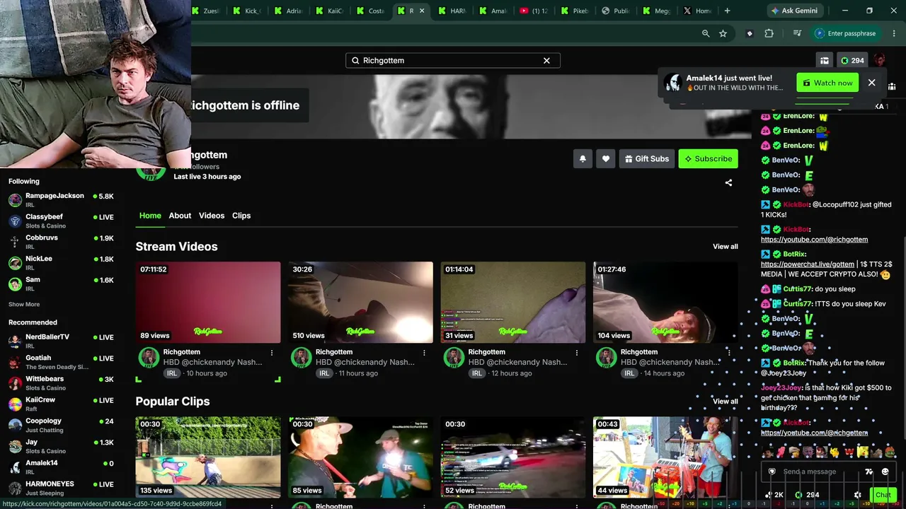
Task: Play the popular clip with 85 views
Action: (360, 457)
